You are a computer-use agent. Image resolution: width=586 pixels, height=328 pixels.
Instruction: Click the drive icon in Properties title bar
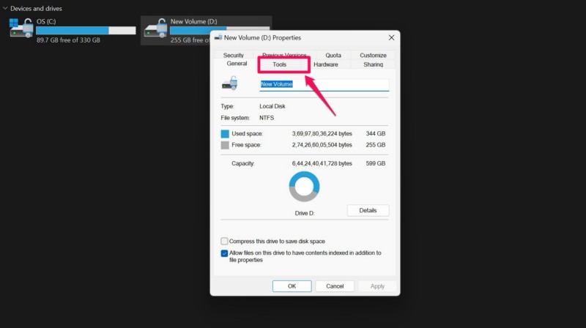coord(218,37)
